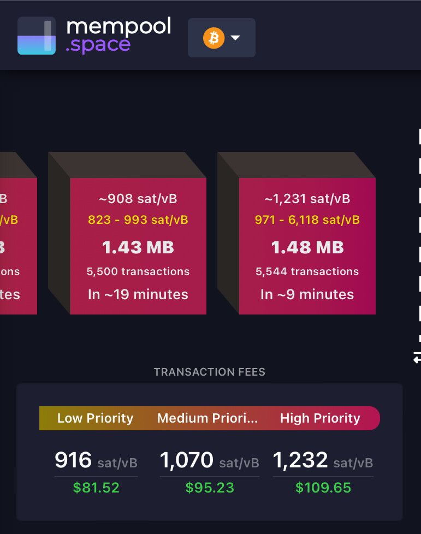Select the Low Priority fee label
Screen dimensions: 421x534
(x=95, y=418)
